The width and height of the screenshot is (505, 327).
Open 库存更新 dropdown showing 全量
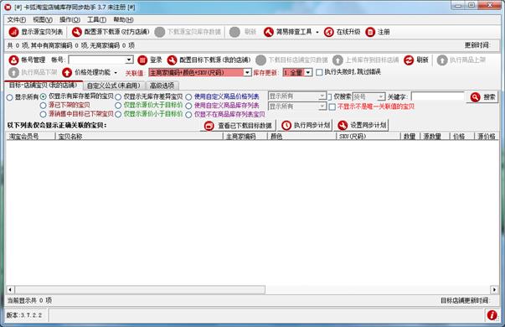point(308,72)
